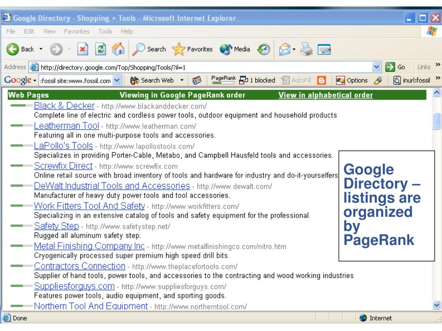The height and width of the screenshot is (331, 442).
Task: Click the Windows flag logo icon
Action: (432, 31)
